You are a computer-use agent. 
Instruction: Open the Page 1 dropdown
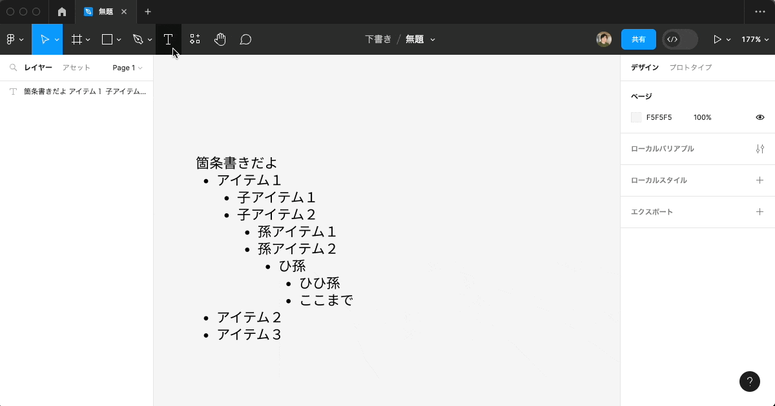click(127, 67)
